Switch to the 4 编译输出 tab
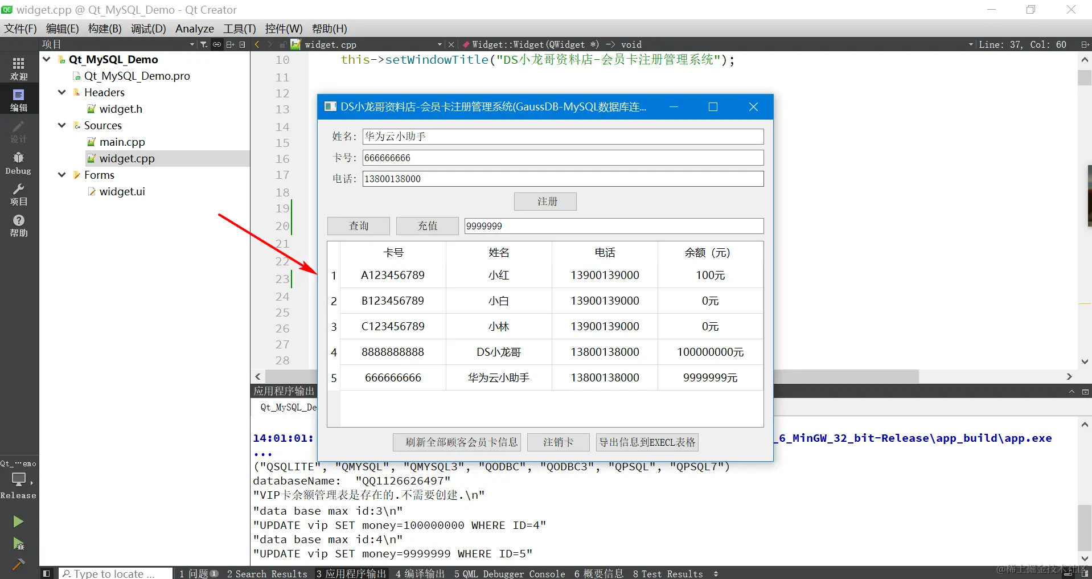The image size is (1092, 579). [420, 573]
